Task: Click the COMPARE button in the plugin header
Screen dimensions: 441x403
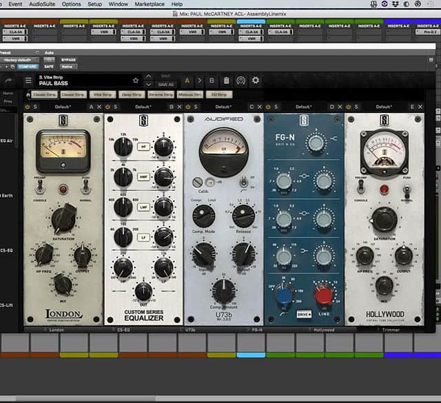Action: point(28,67)
